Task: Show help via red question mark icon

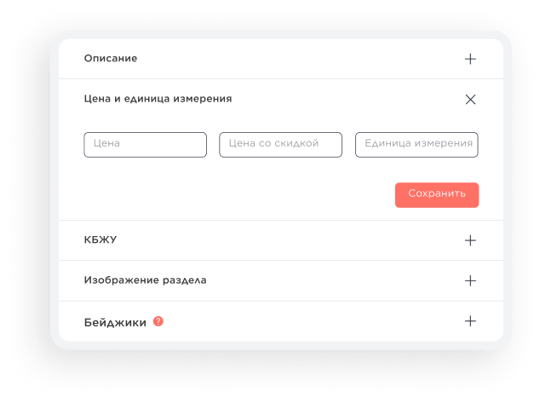Action: click(158, 321)
